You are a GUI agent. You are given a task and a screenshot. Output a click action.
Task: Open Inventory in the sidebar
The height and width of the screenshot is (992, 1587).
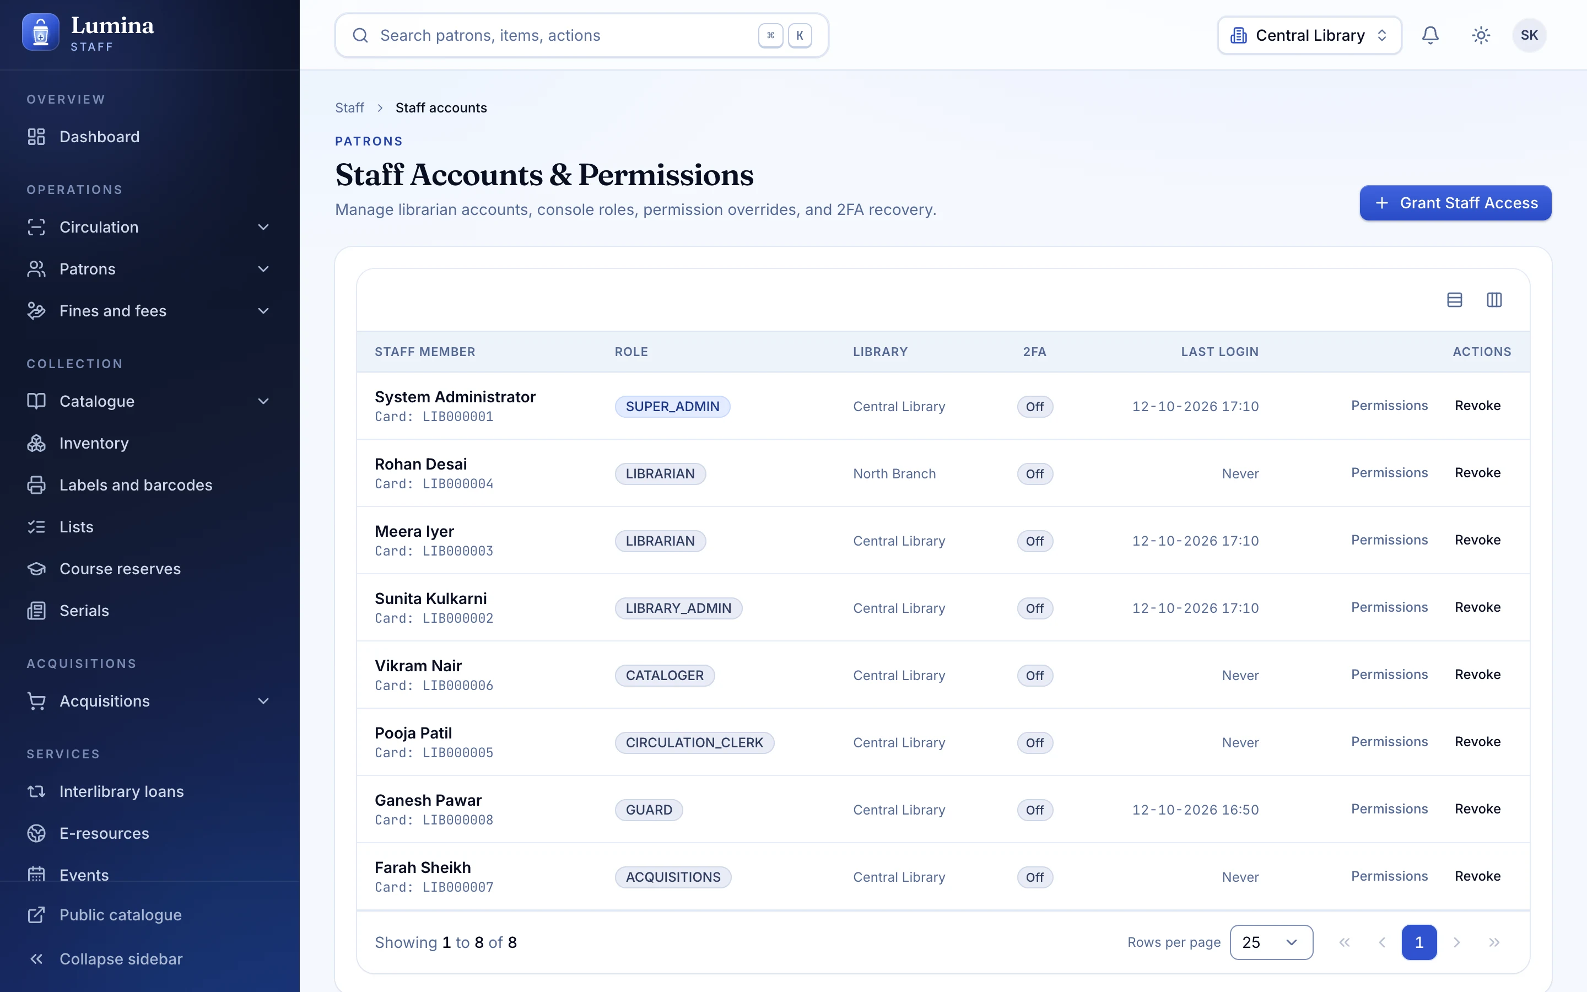(149, 444)
